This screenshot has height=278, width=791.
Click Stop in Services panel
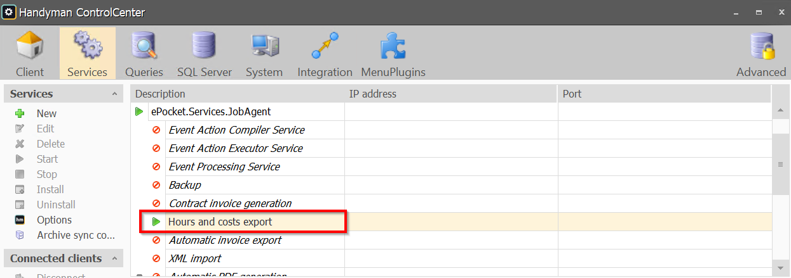click(x=47, y=174)
